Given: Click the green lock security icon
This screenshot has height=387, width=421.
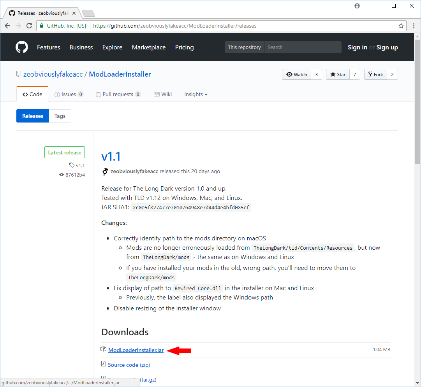Looking at the screenshot, I should point(42,26).
